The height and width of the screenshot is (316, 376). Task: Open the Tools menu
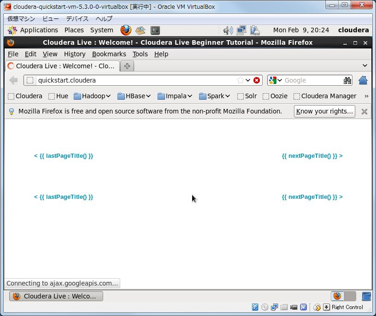pos(140,54)
